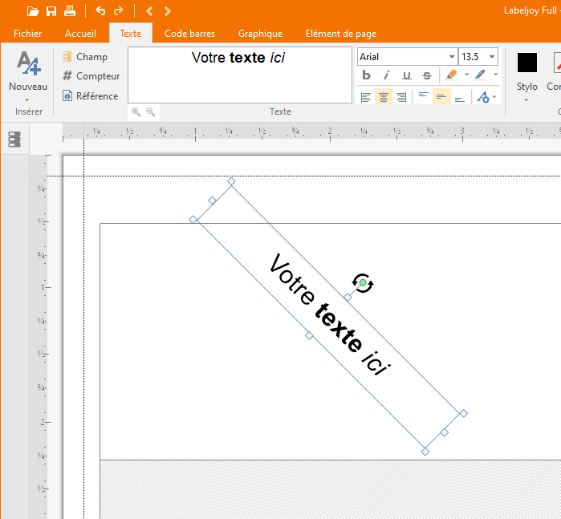Screen dimensions: 561x519
Task: Click the green rotation handle on text box
Action: (363, 283)
